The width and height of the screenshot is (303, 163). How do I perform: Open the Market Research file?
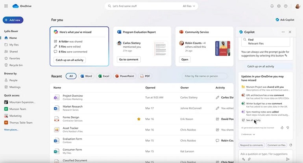72,107
